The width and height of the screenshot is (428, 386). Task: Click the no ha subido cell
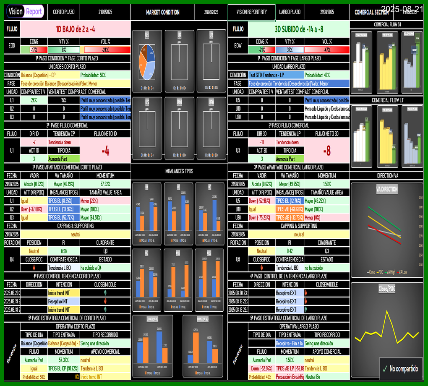(x=327, y=268)
